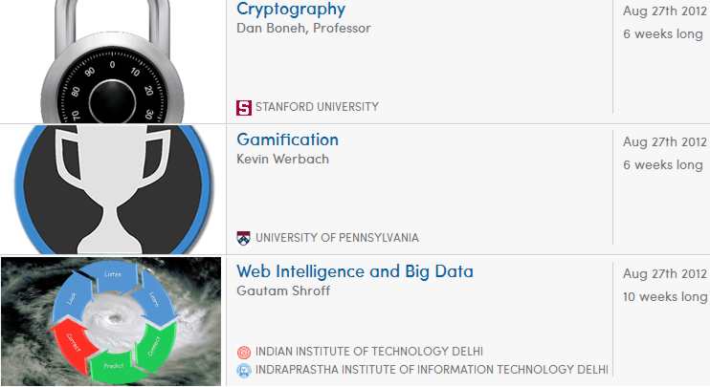The height and width of the screenshot is (387, 710).
Task: Click UNIVERSITY OF PENNSYLVANIA text link
Action: [x=337, y=238]
